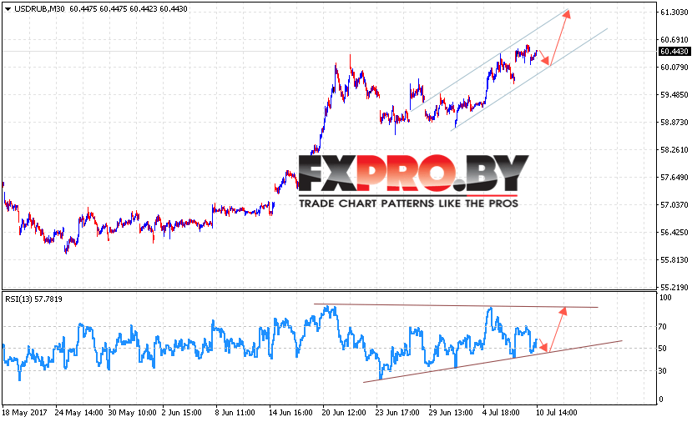The width and height of the screenshot is (692, 422).
Task: Open the chart menu triangle beside USDRUB,M30
Action: click(8, 9)
